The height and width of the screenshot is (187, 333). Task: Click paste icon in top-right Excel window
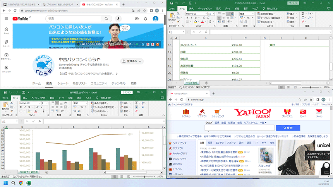click(x=172, y=15)
